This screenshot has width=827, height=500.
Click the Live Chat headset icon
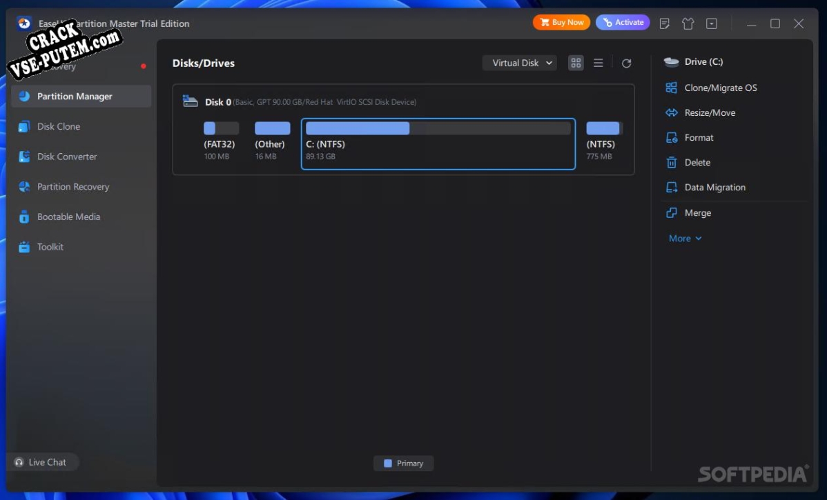coord(19,462)
